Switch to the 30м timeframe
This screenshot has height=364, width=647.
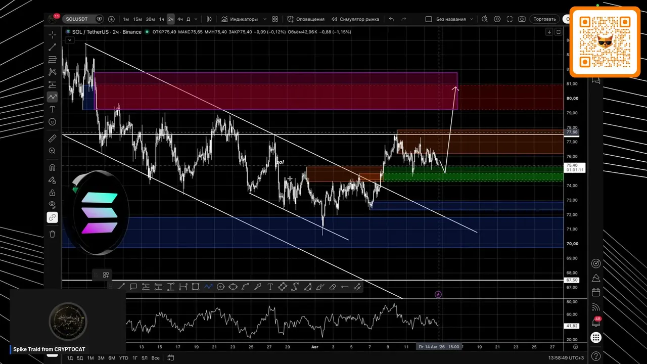pos(150,19)
